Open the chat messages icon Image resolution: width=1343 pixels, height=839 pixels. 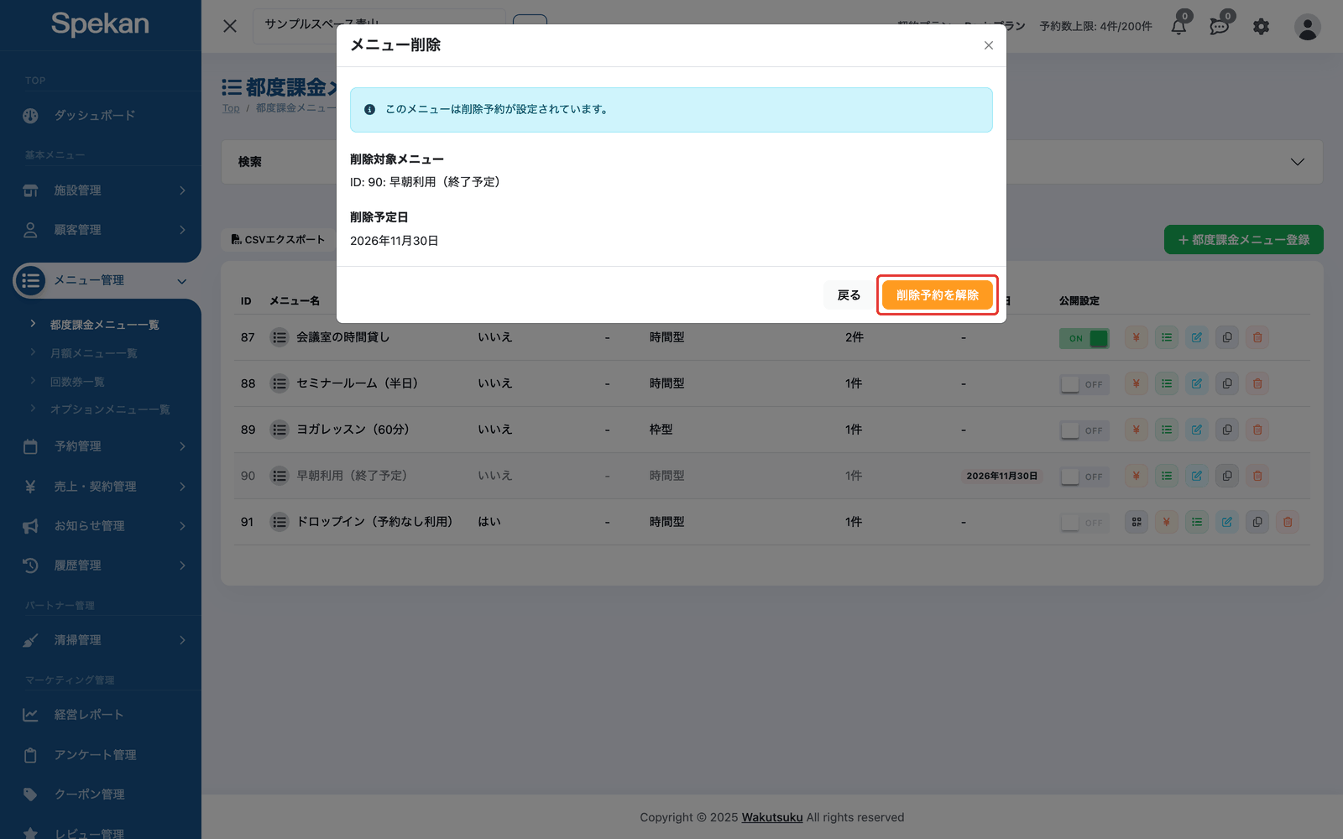coord(1220,27)
